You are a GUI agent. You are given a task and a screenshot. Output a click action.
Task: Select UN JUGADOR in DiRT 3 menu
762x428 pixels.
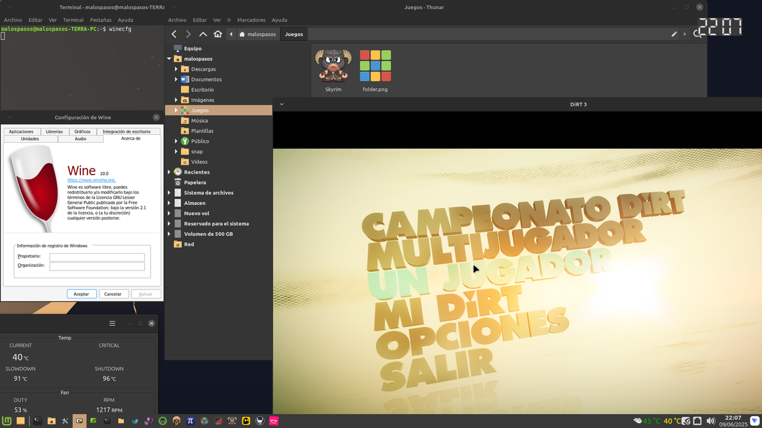point(488,275)
